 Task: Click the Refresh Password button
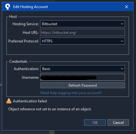point(83,85)
